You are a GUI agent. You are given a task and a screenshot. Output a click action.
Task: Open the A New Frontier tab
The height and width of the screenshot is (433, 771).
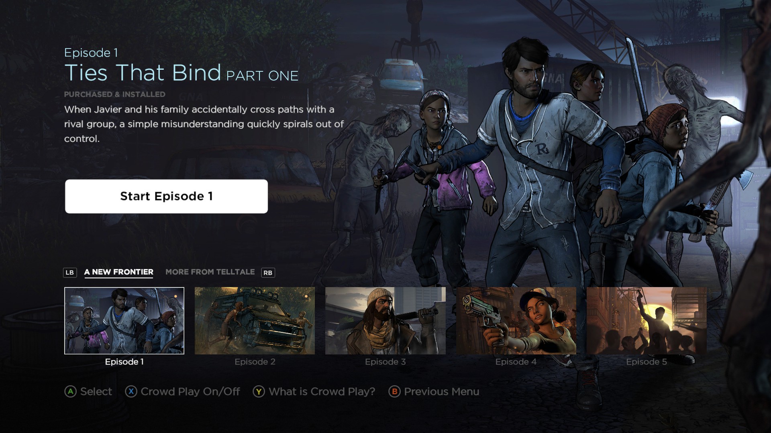click(118, 272)
